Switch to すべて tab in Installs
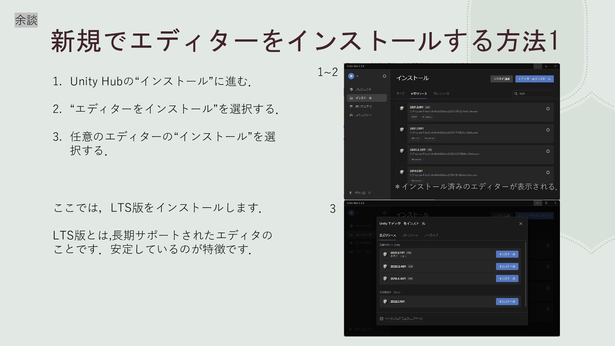 click(400, 94)
